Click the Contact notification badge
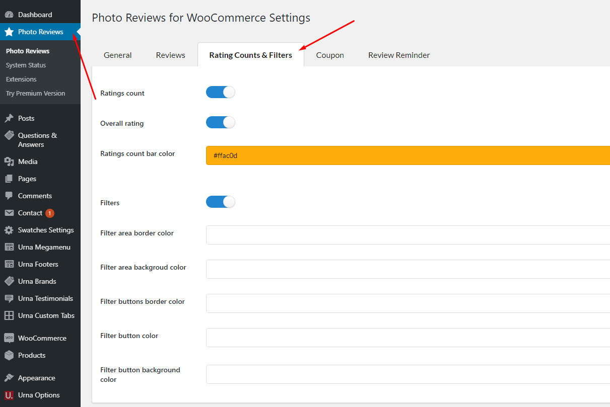Image resolution: width=610 pixels, height=407 pixels. [x=50, y=213]
